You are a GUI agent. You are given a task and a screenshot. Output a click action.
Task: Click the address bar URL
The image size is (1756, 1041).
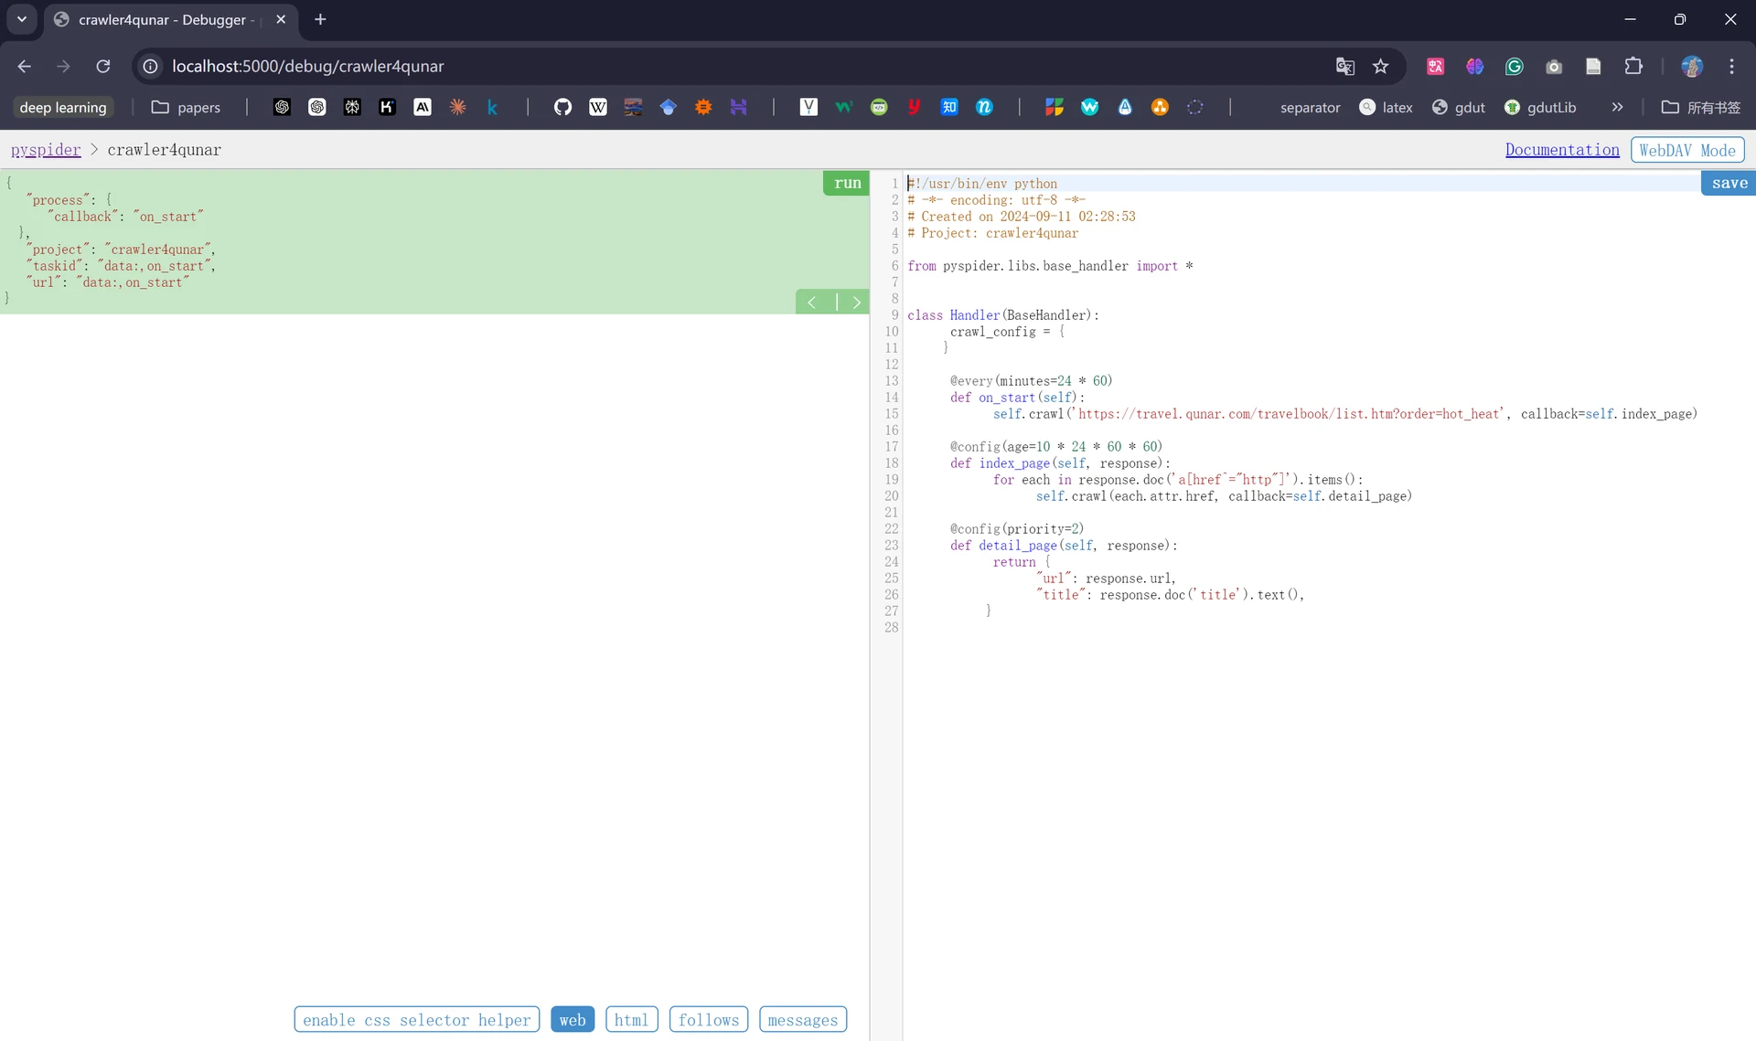308,66
